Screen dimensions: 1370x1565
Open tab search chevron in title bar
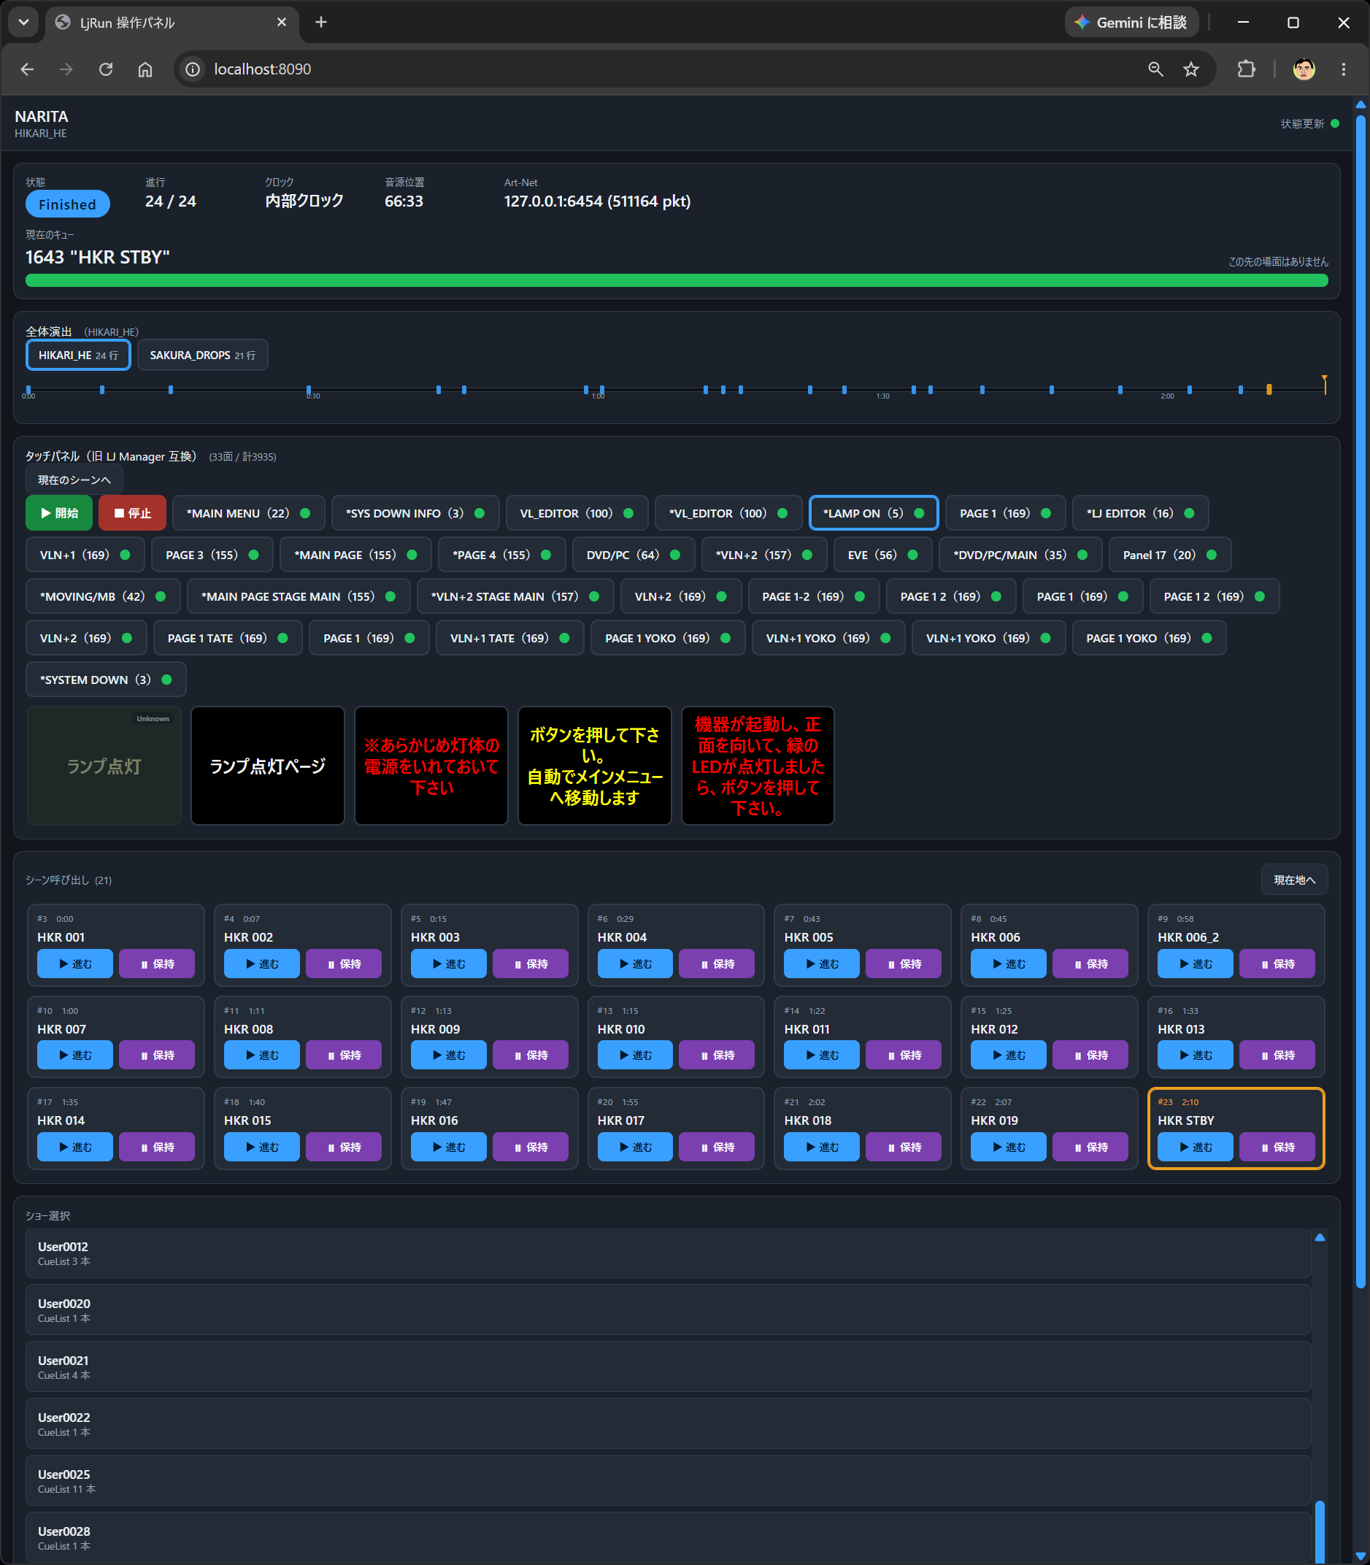(x=23, y=22)
